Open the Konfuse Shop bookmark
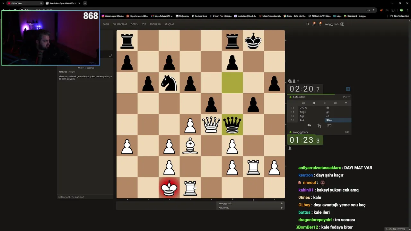Viewport: 411px width, 231px height. (x=199, y=16)
